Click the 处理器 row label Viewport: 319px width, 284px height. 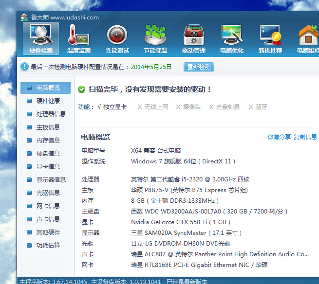[x=91, y=179]
